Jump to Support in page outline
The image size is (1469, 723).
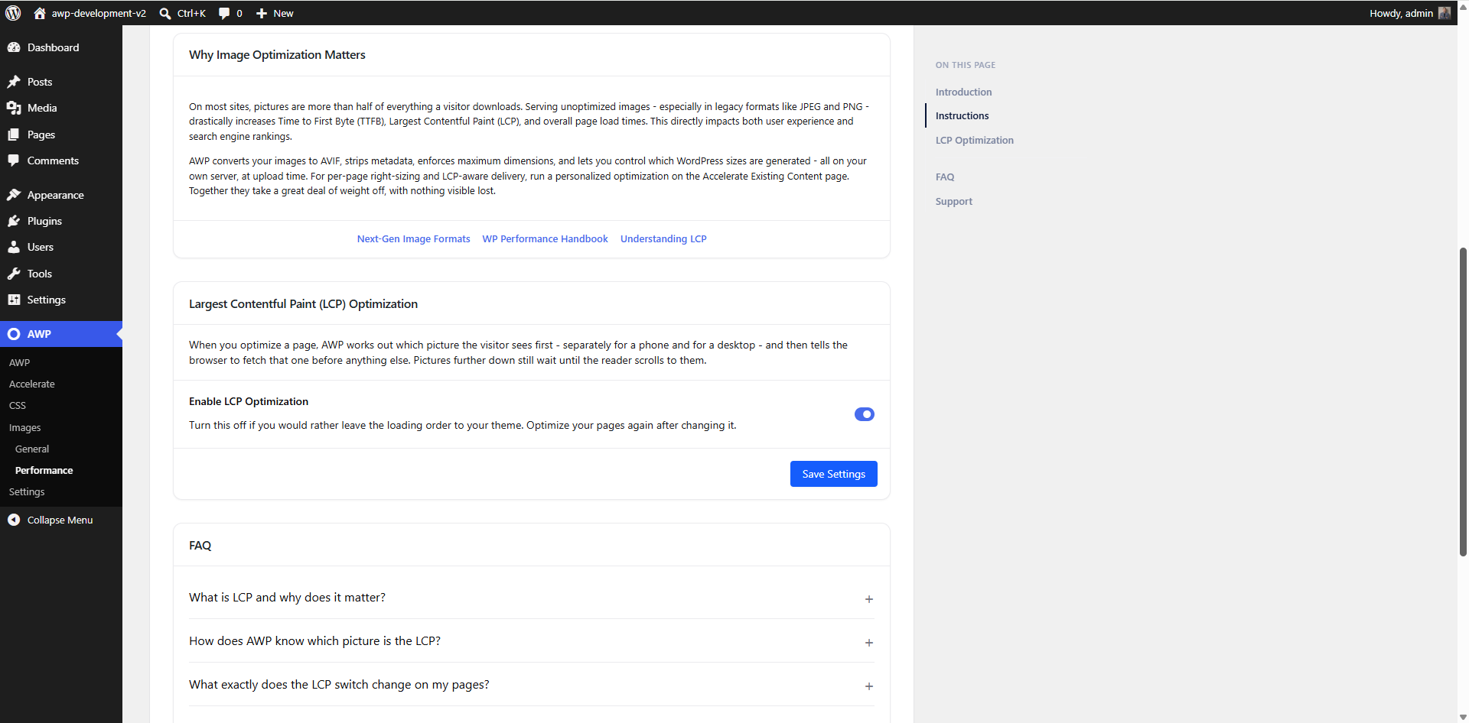pyautogui.click(x=953, y=201)
